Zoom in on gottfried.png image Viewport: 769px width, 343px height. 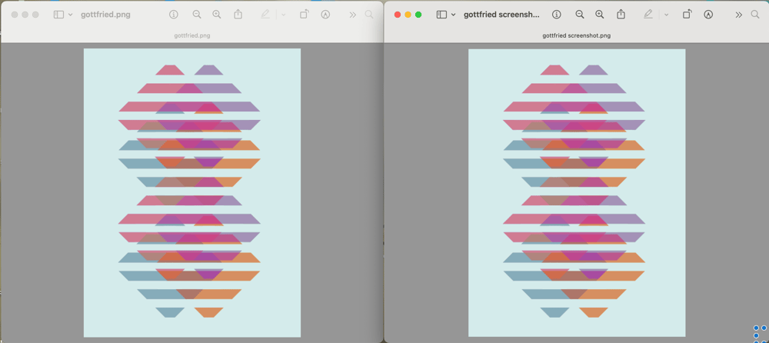pyautogui.click(x=217, y=15)
